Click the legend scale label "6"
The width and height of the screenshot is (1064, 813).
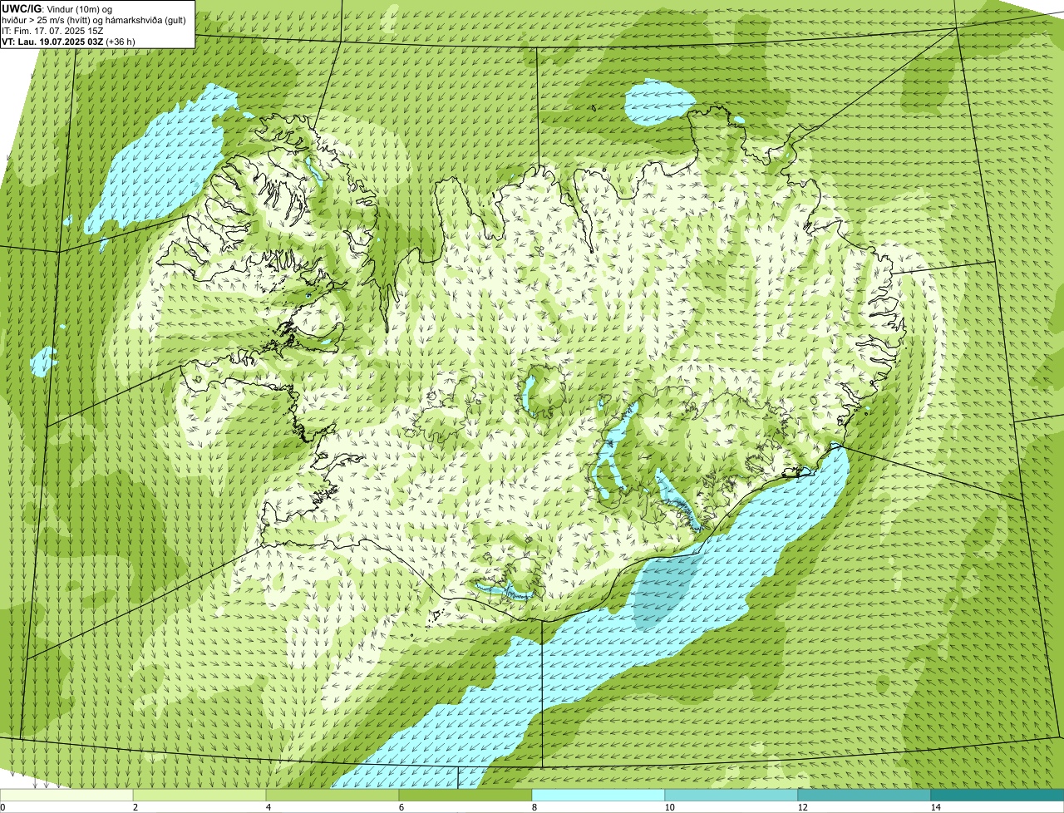(401, 807)
